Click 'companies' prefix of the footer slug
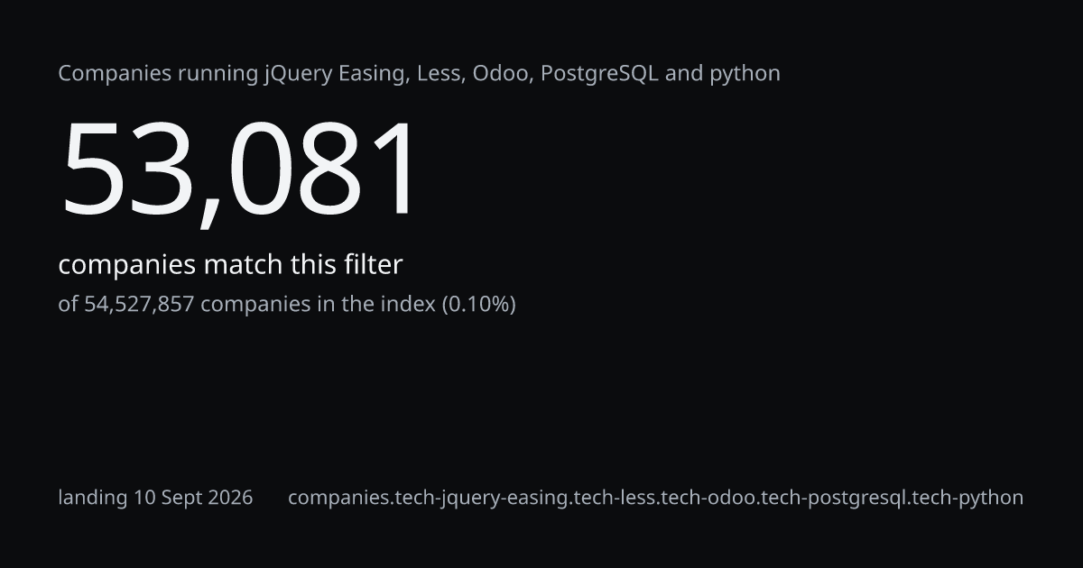Screen dimensions: 1083x568 [x=339, y=498]
